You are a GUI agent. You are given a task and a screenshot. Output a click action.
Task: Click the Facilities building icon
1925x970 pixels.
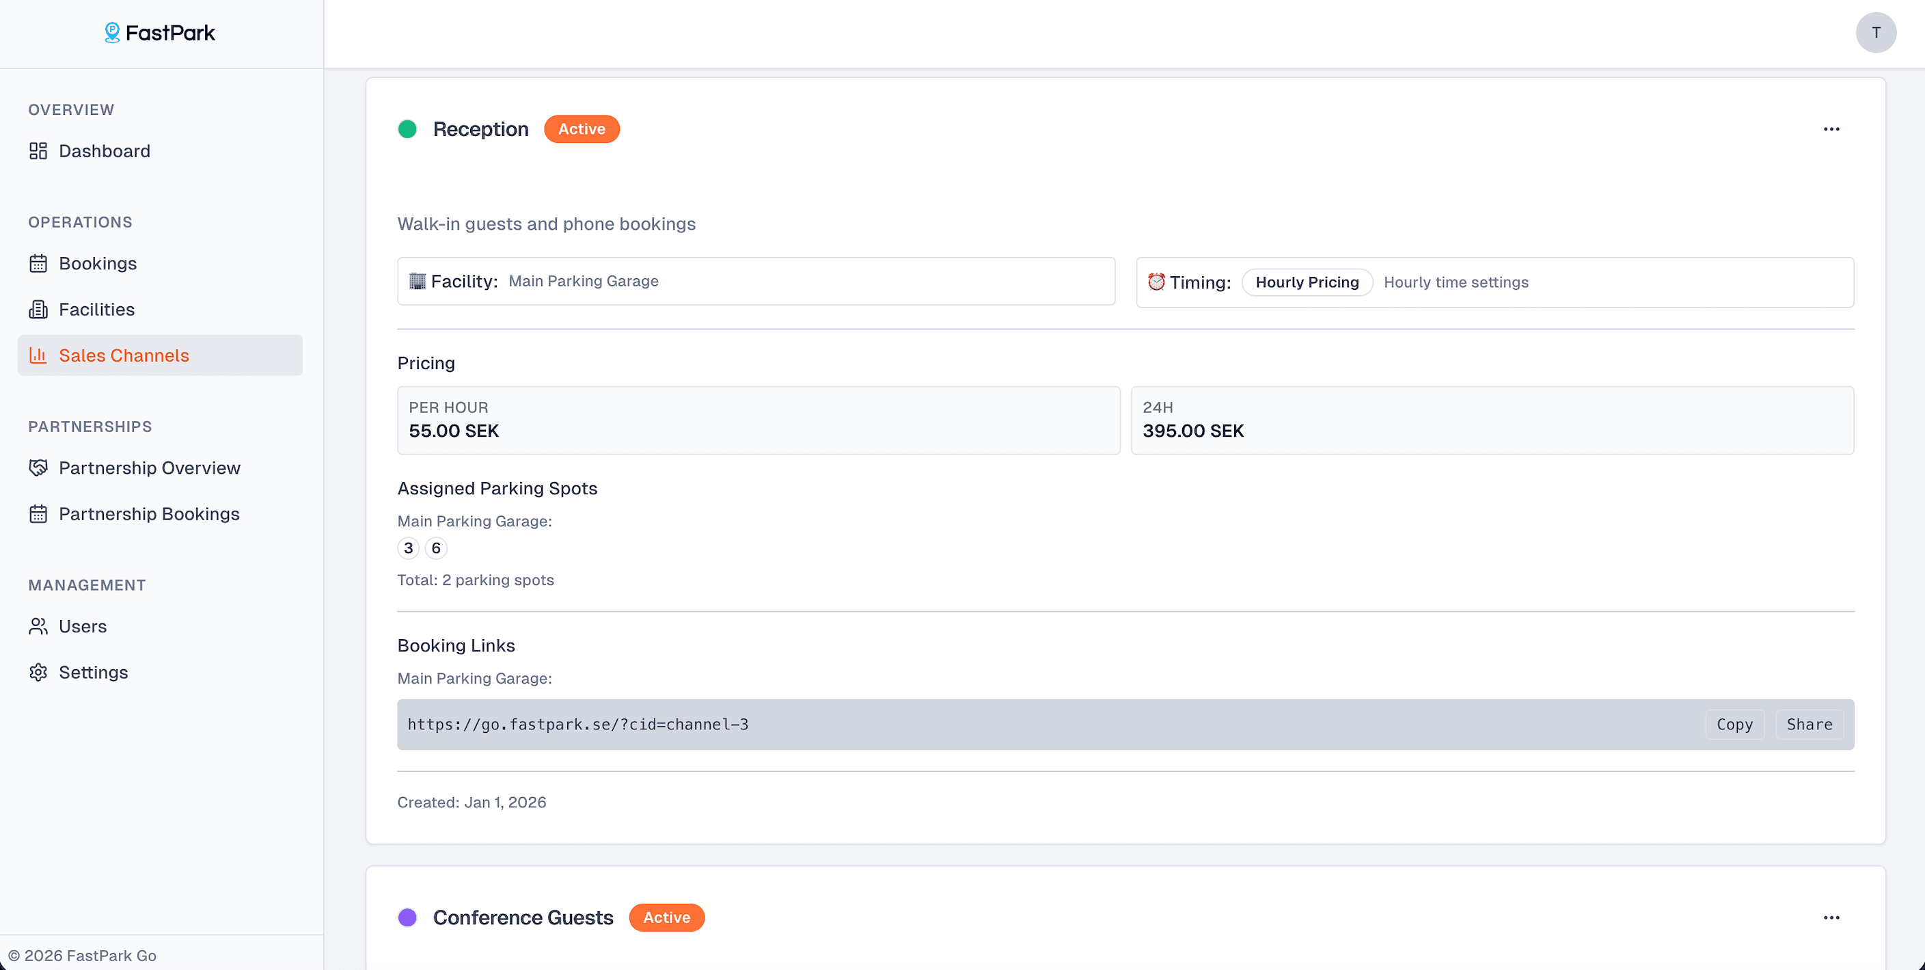point(38,310)
